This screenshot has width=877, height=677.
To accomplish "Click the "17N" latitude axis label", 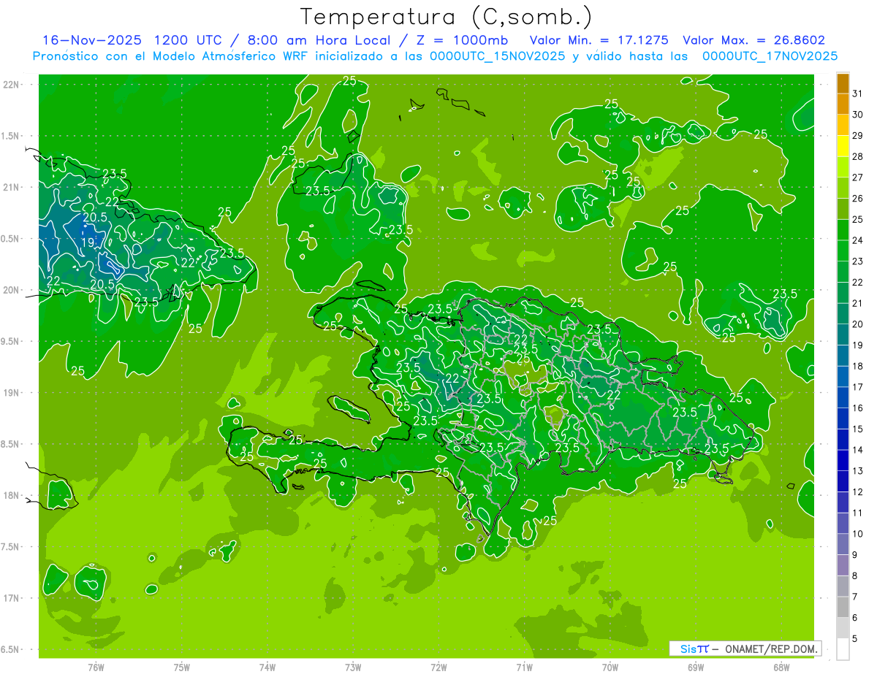I will click(x=12, y=598).
